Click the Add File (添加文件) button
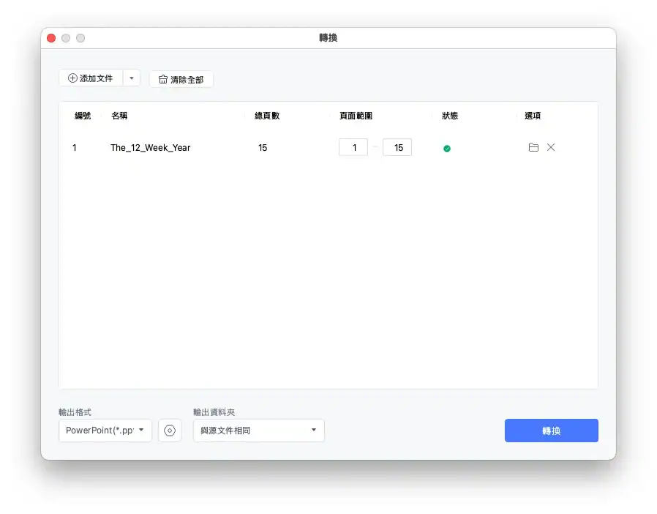This screenshot has height=514, width=657. (91, 78)
